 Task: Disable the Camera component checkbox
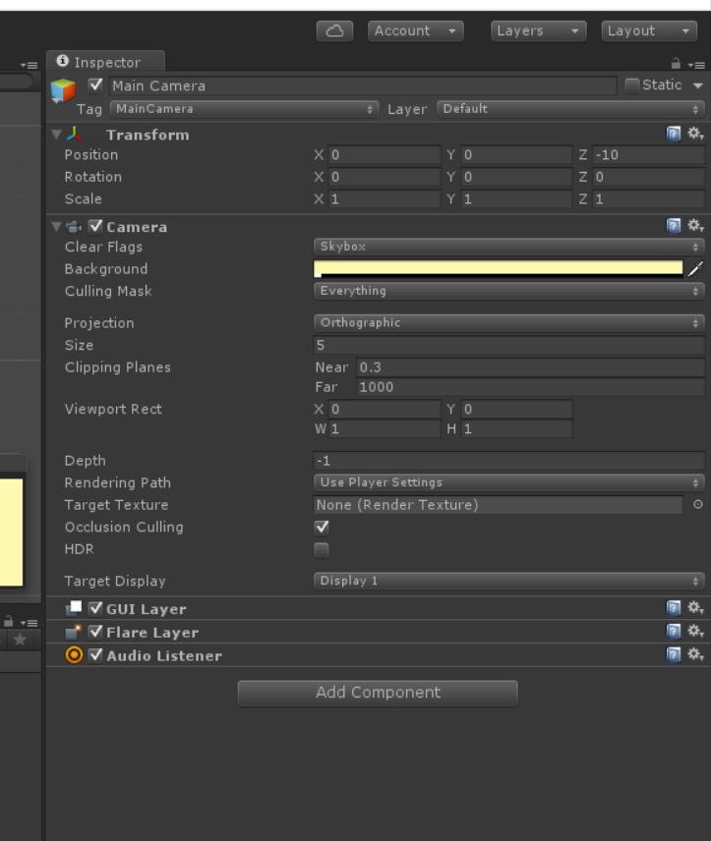[x=95, y=226]
